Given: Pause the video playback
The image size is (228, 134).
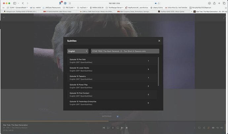Looking at the screenshot, I should pyautogui.click(x=113, y=128).
